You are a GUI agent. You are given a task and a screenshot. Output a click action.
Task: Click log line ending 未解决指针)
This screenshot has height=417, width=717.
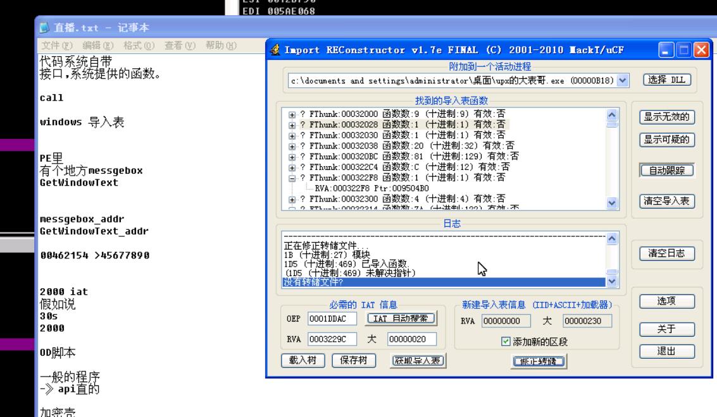click(350, 273)
